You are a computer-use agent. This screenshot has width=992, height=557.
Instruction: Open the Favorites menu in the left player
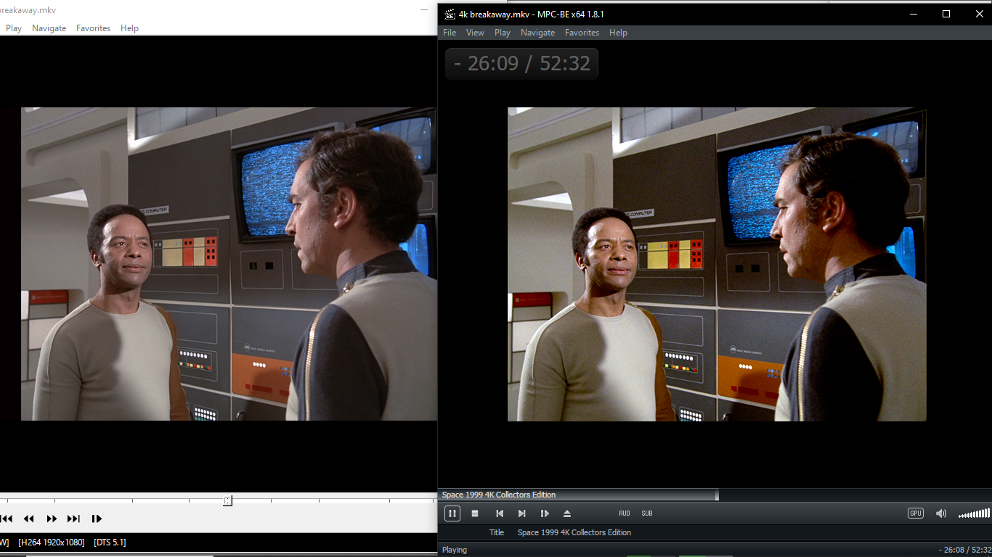click(93, 28)
